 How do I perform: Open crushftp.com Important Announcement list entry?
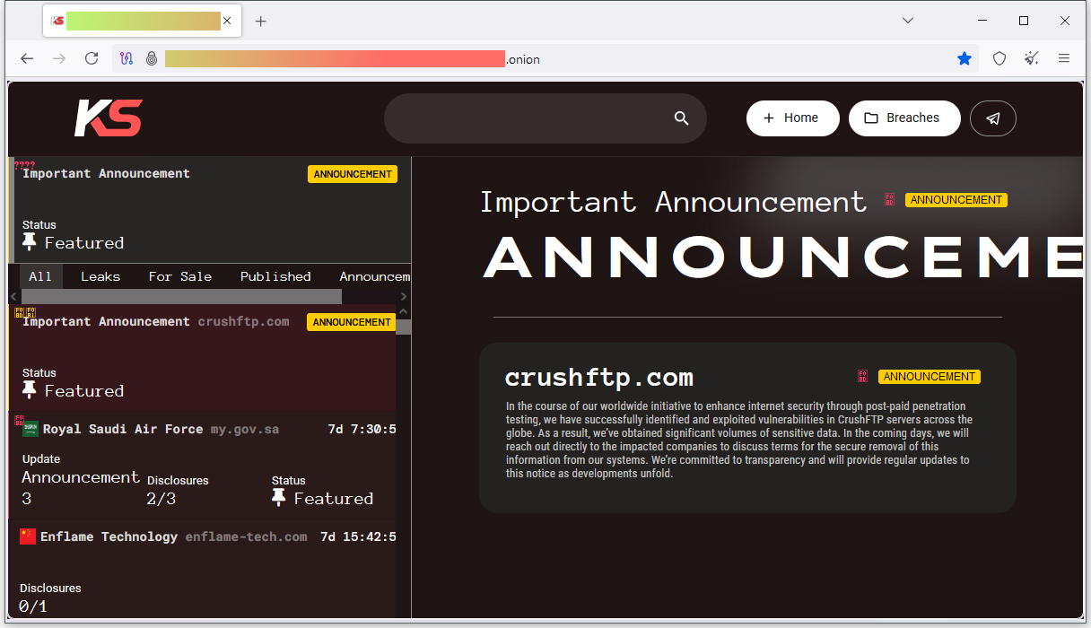[x=203, y=358]
